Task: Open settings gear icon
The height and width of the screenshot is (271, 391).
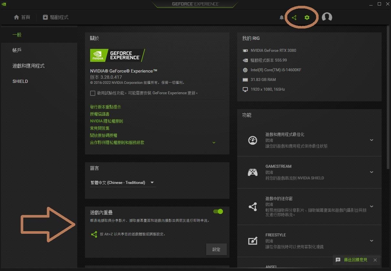Action: pyautogui.click(x=307, y=17)
